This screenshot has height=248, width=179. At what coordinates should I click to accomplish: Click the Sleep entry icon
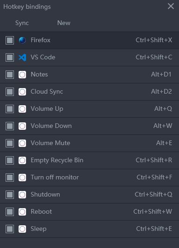pyautogui.click(x=22, y=229)
